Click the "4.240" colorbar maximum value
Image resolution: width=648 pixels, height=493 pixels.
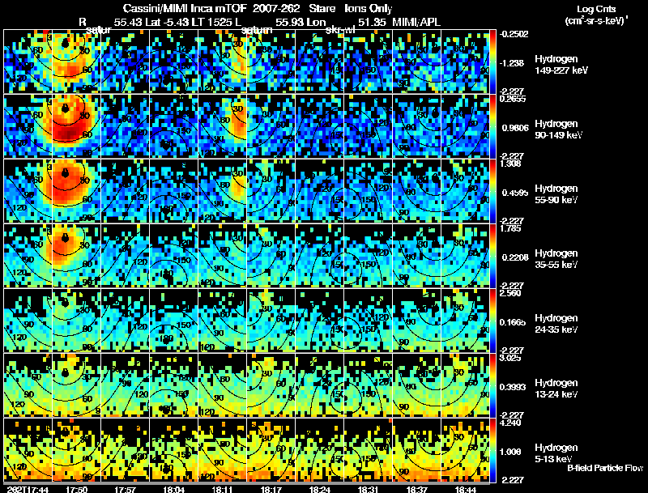(510, 423)
